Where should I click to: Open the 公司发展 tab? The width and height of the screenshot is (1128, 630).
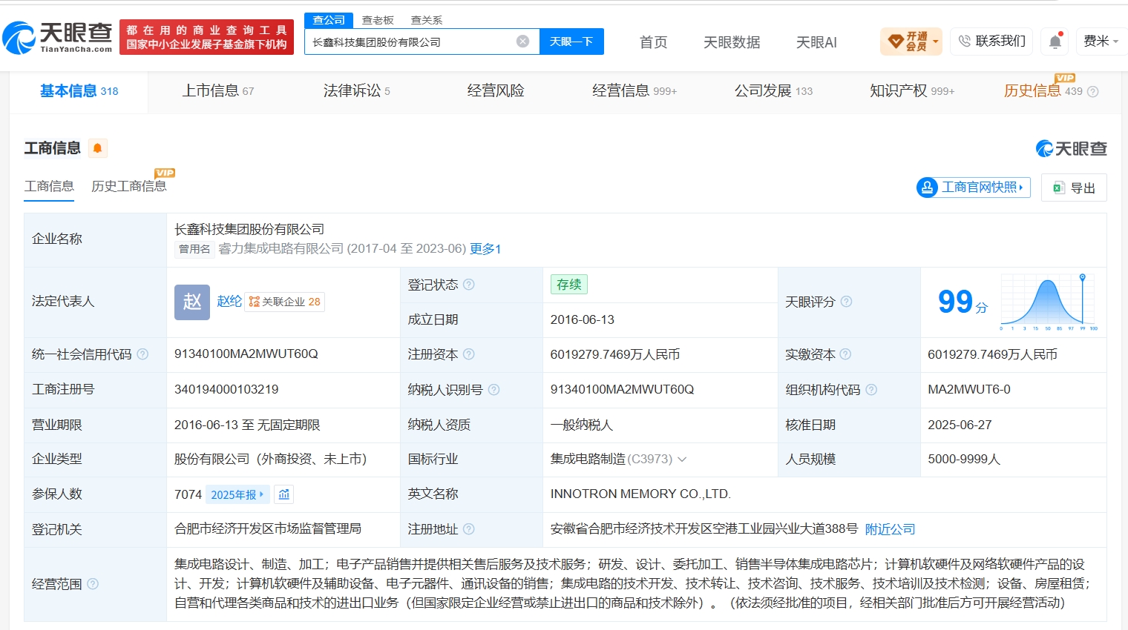point(773,91)
